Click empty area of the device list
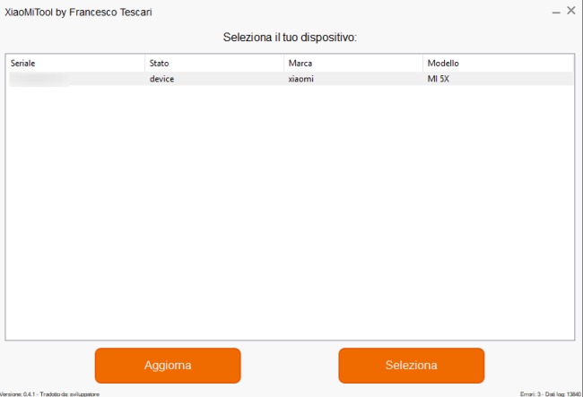The image size is (583, 397). click(x=290, y=211)
